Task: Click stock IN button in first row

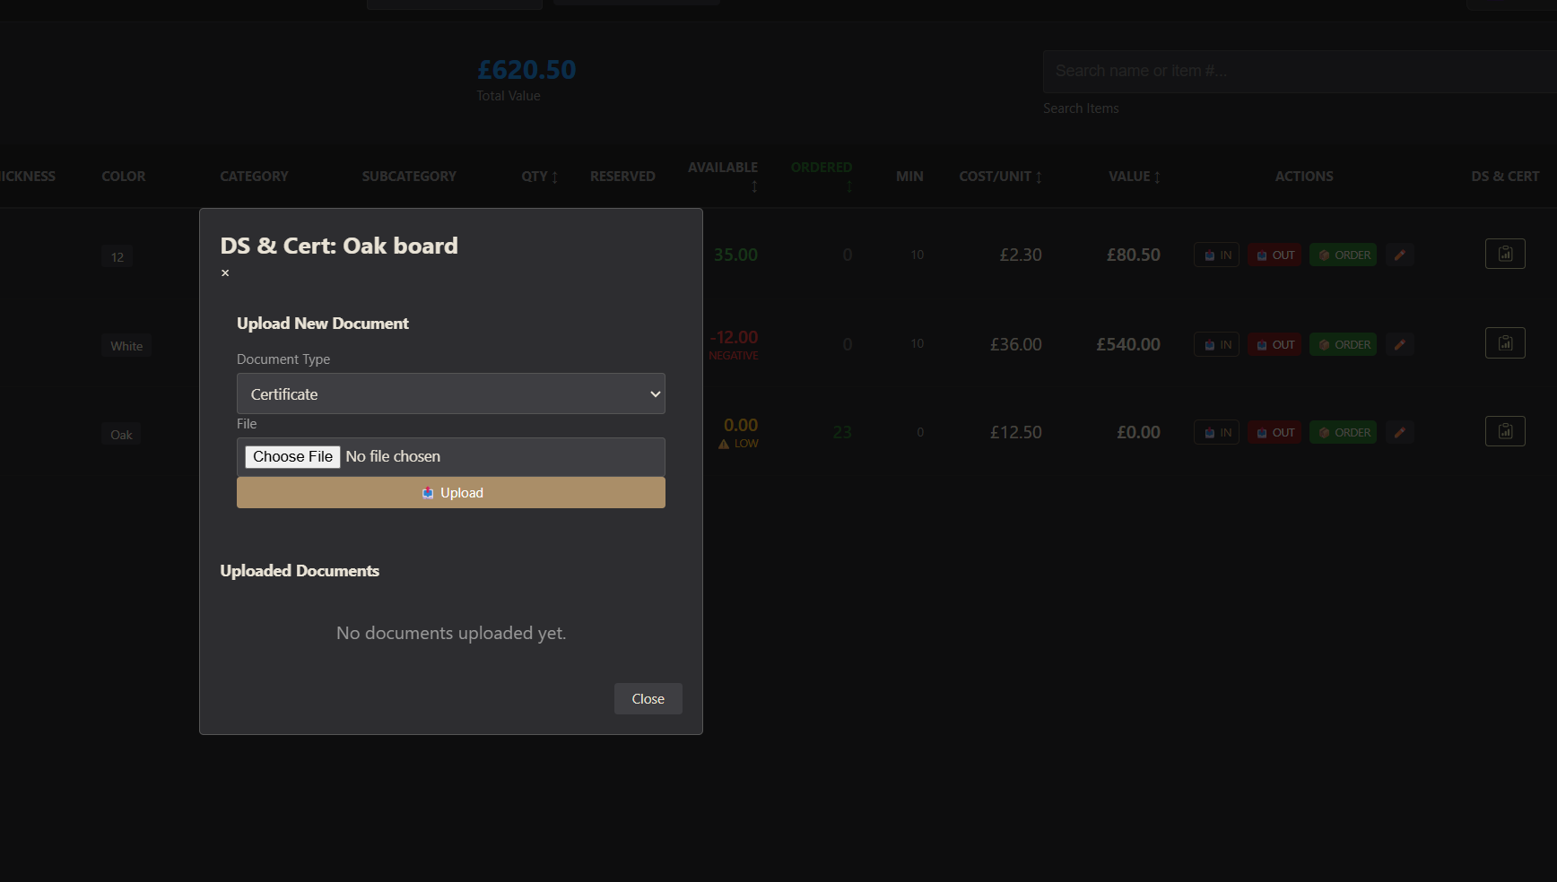Action: point(1216,255)
